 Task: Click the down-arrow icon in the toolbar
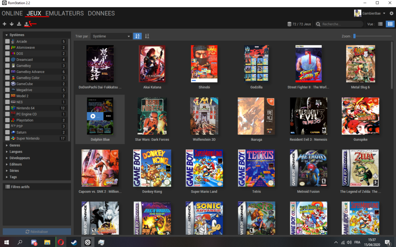click(11, 24)
